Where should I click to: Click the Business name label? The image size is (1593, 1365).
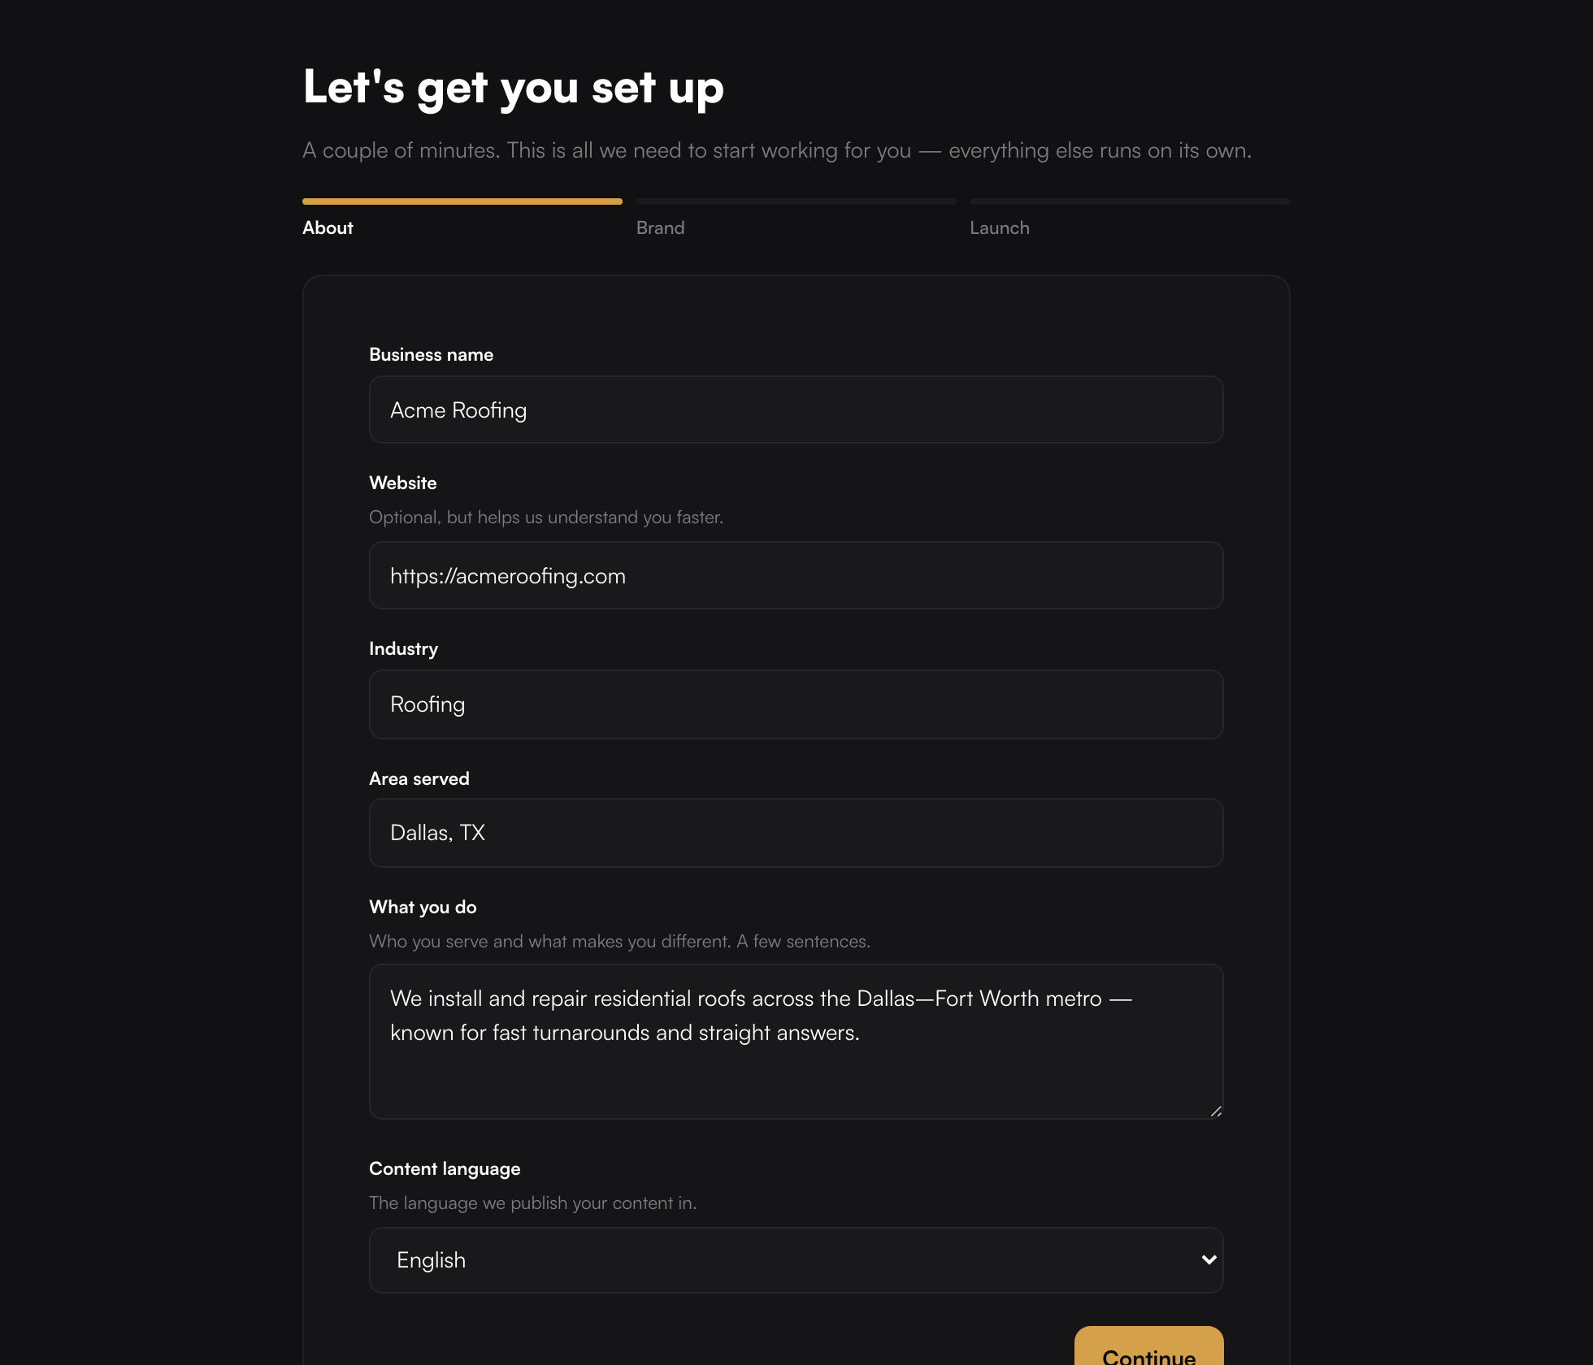click(431, 354)
